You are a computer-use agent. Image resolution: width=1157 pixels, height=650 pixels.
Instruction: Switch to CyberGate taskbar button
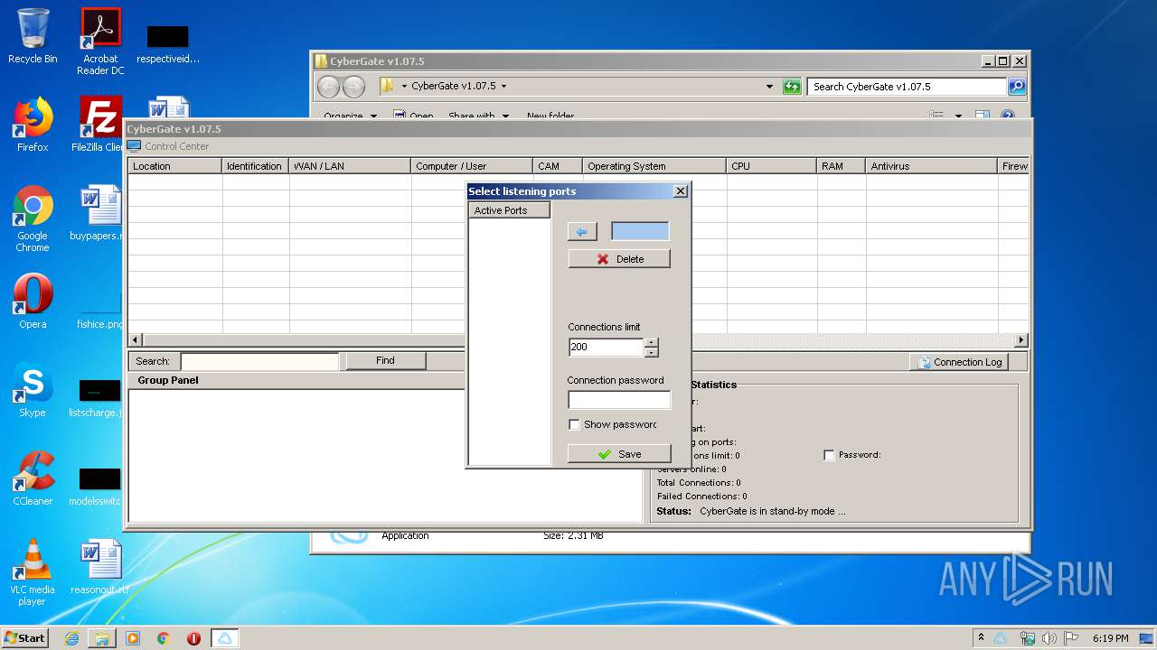[x=225, y=638]
